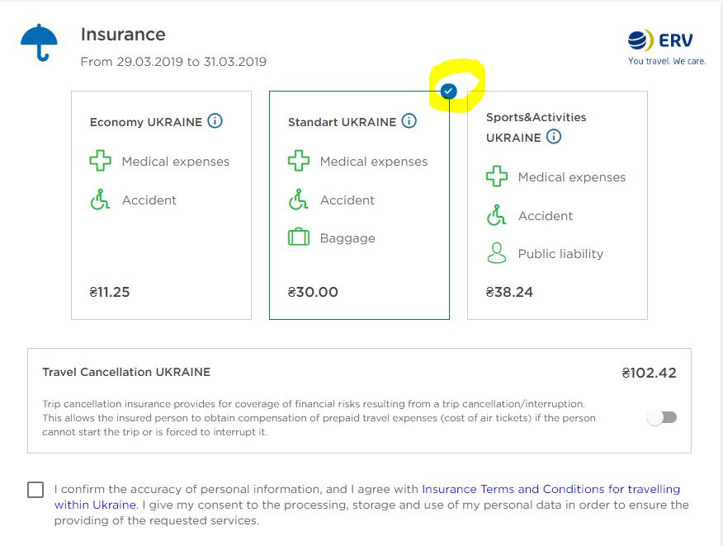Click the Public liability person icon

pyautogui.click(x=496, y=253)
